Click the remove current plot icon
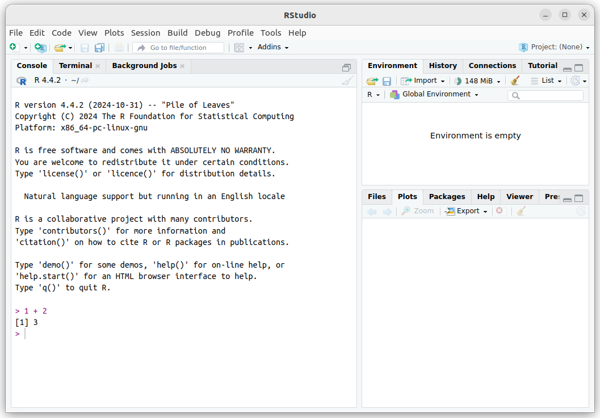This screenshot has width=600, height=418. pyautogui.click(x=500, y=211)
